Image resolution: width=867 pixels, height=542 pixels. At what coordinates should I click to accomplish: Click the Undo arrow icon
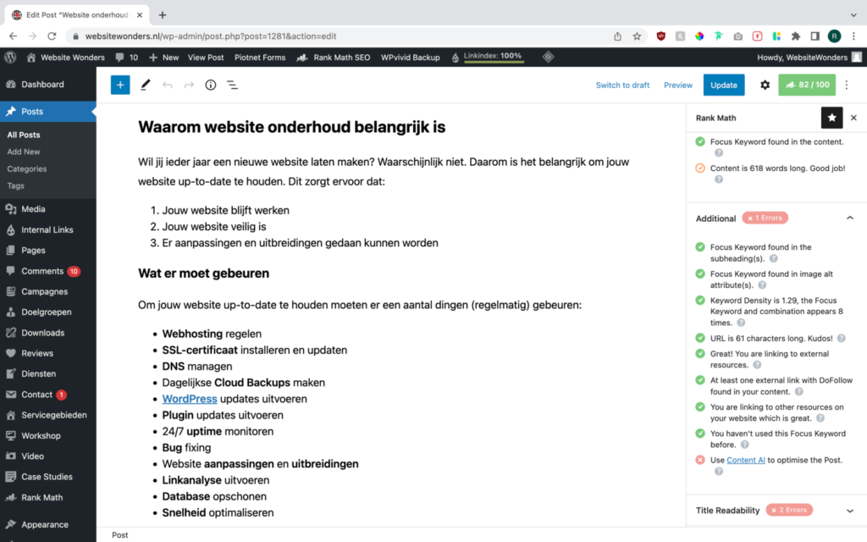click(166, 85)
